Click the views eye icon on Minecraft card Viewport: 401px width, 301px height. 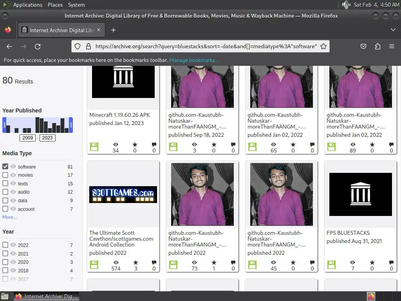tap(116, 145)
